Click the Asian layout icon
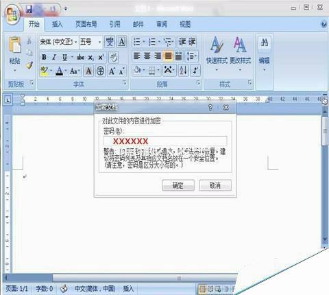 [x=169, y=70]
